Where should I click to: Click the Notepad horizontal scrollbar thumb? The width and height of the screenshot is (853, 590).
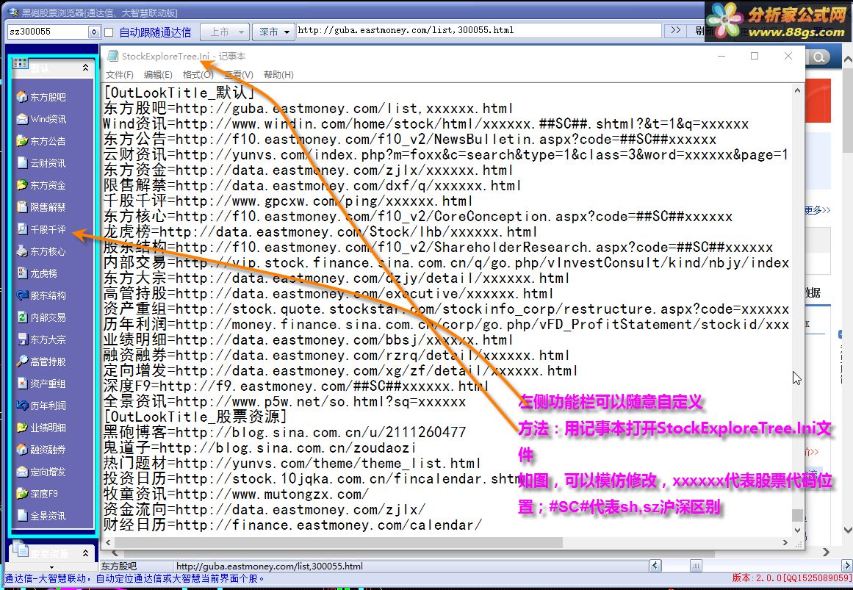pos(339,543)
